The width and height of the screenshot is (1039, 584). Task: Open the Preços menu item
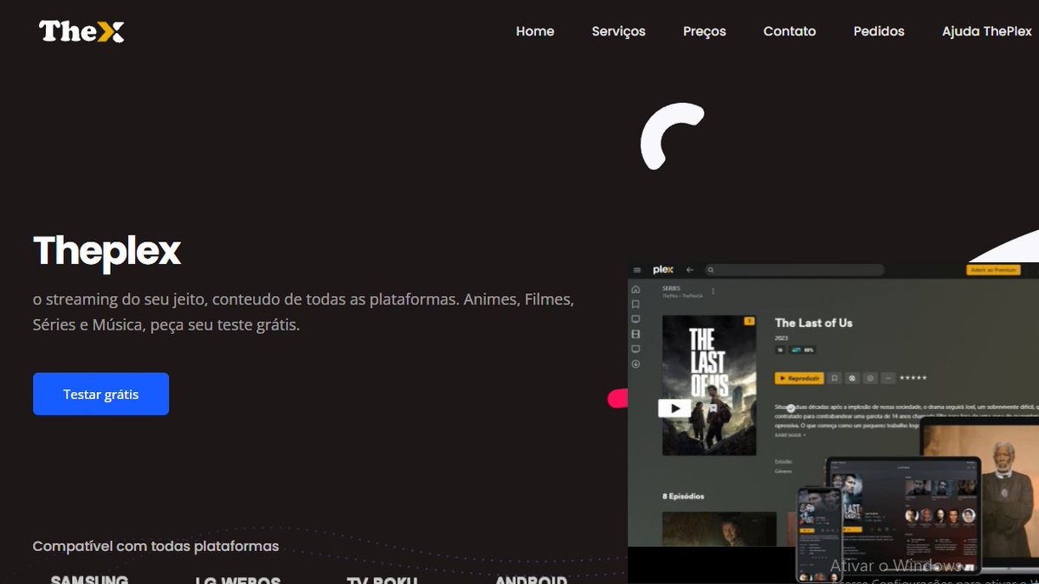click(x=704, y=31)
